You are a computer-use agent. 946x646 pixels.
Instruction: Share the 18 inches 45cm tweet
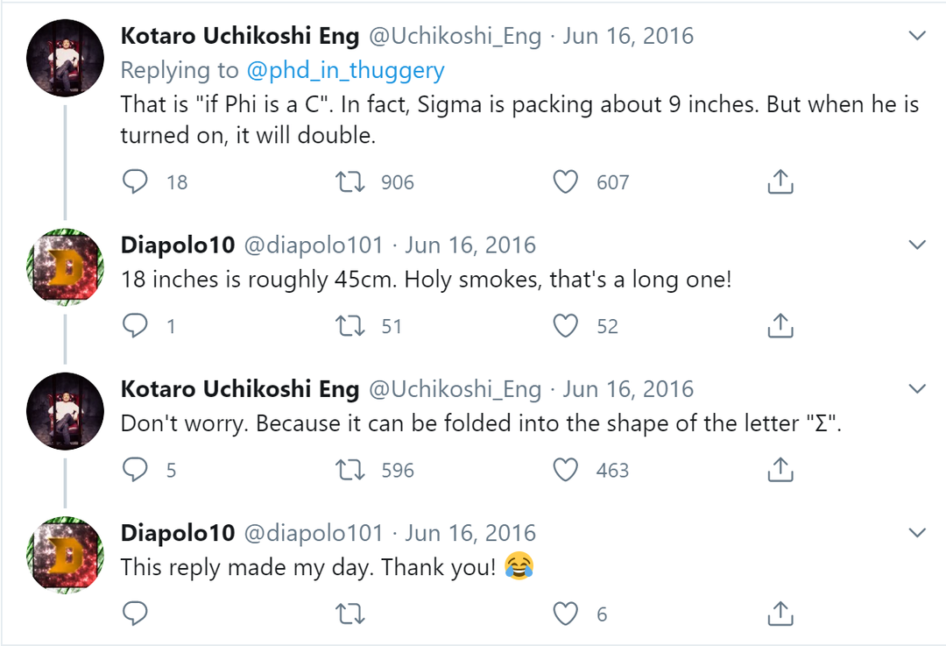click(x=780, y=326)
